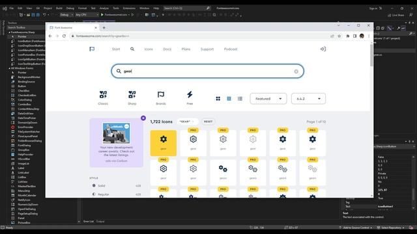This screenshot has height=234, width=417.
Task: Select the Font Awesome browser tab
Action: click(x=72, y=27)
